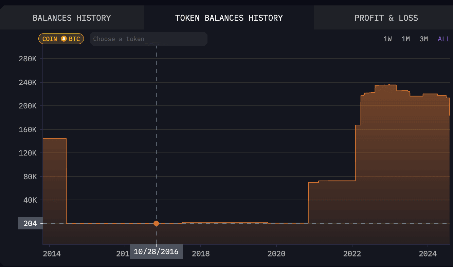This screenshot has width=453, height=267.
Task: Click the Bitcoin logo icon in the chip
Action: click(64, 39)
